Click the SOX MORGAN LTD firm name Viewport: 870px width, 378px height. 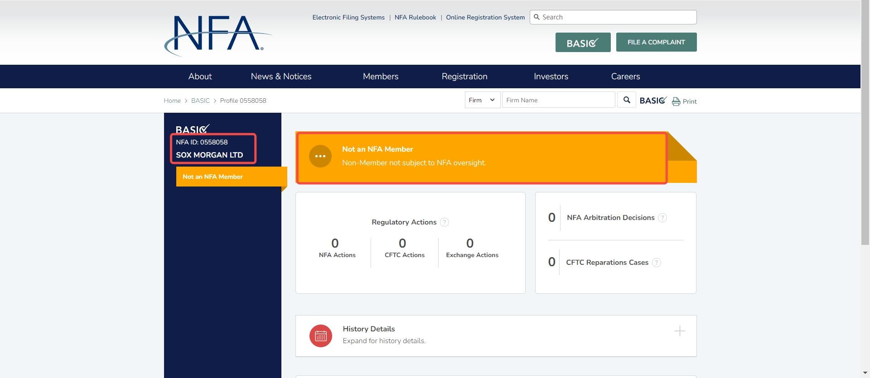209,155
